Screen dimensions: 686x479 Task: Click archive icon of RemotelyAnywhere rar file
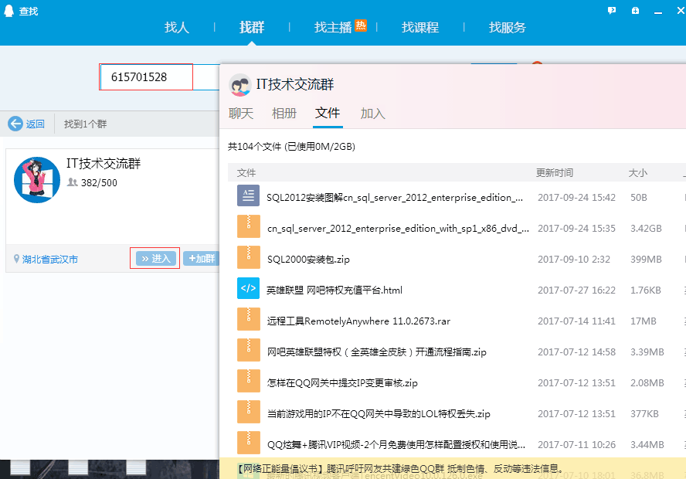(249, 319)
